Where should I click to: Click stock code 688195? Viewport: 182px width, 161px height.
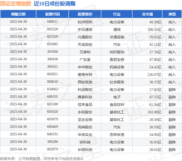pyautogui.click(x=53, y=97)
